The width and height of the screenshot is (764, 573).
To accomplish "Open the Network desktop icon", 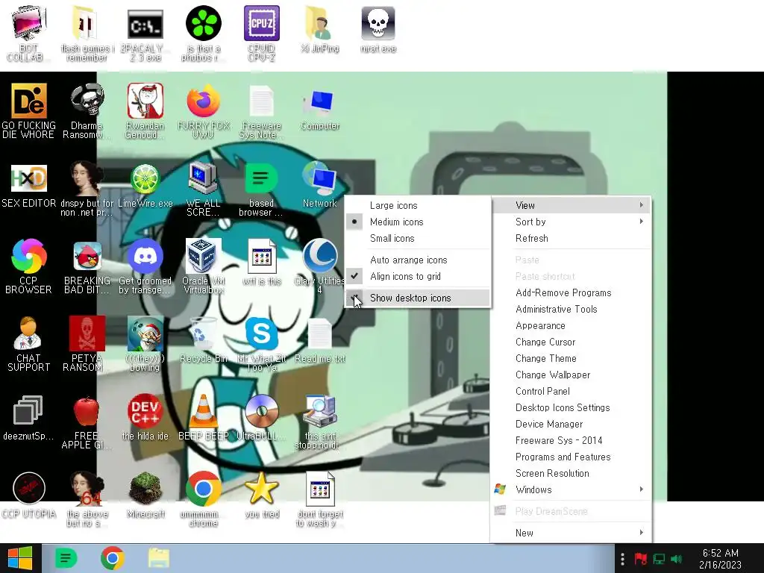I will (x=319, y=178).
